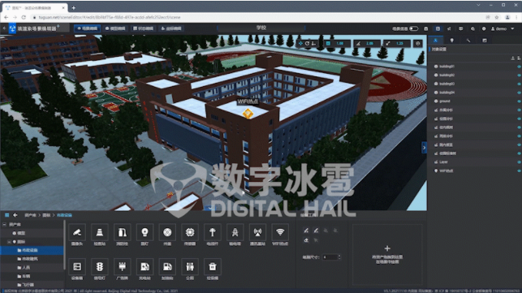The image size is (522, 293).
Task: Select the gas station icon asset
Action: (x=167, y=267)
